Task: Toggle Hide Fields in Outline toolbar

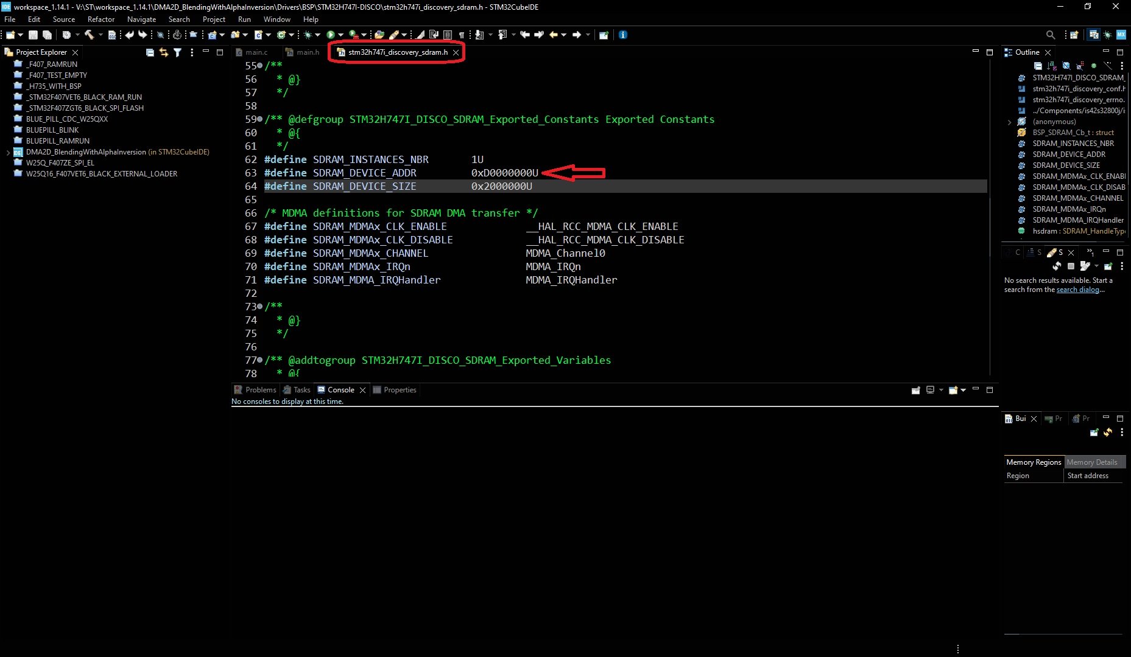Action: [x=1066, y=66]
